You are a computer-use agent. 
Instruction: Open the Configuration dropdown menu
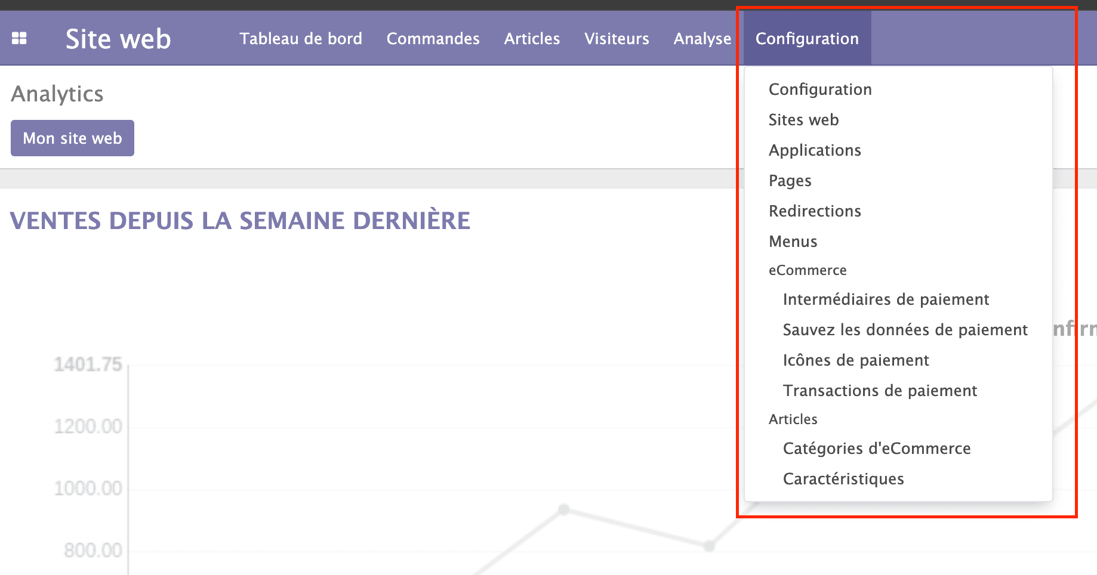(x=807, y=38)
